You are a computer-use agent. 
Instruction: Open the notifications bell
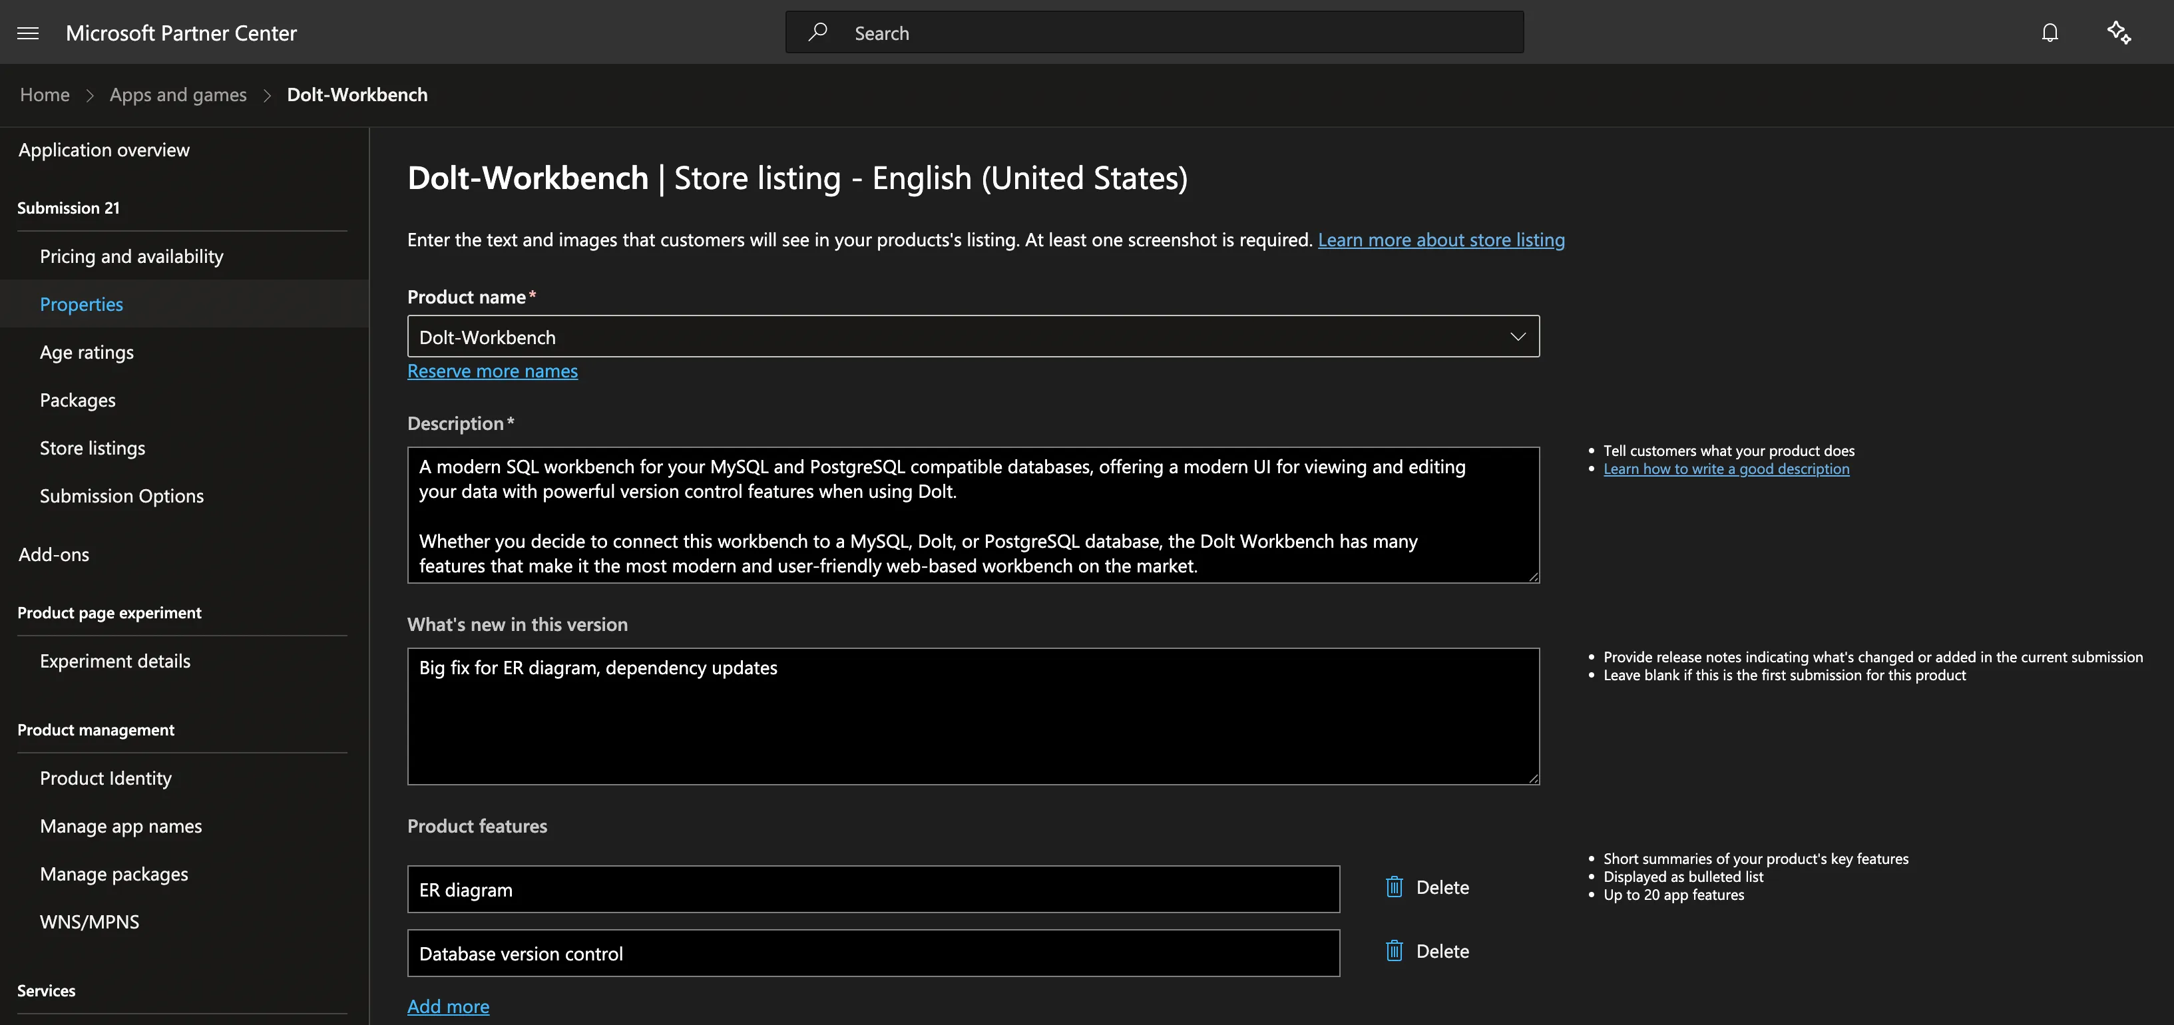coord(2049,33)
